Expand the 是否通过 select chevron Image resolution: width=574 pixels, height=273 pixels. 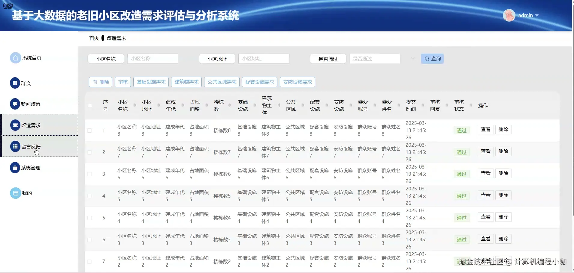[413, 59]
